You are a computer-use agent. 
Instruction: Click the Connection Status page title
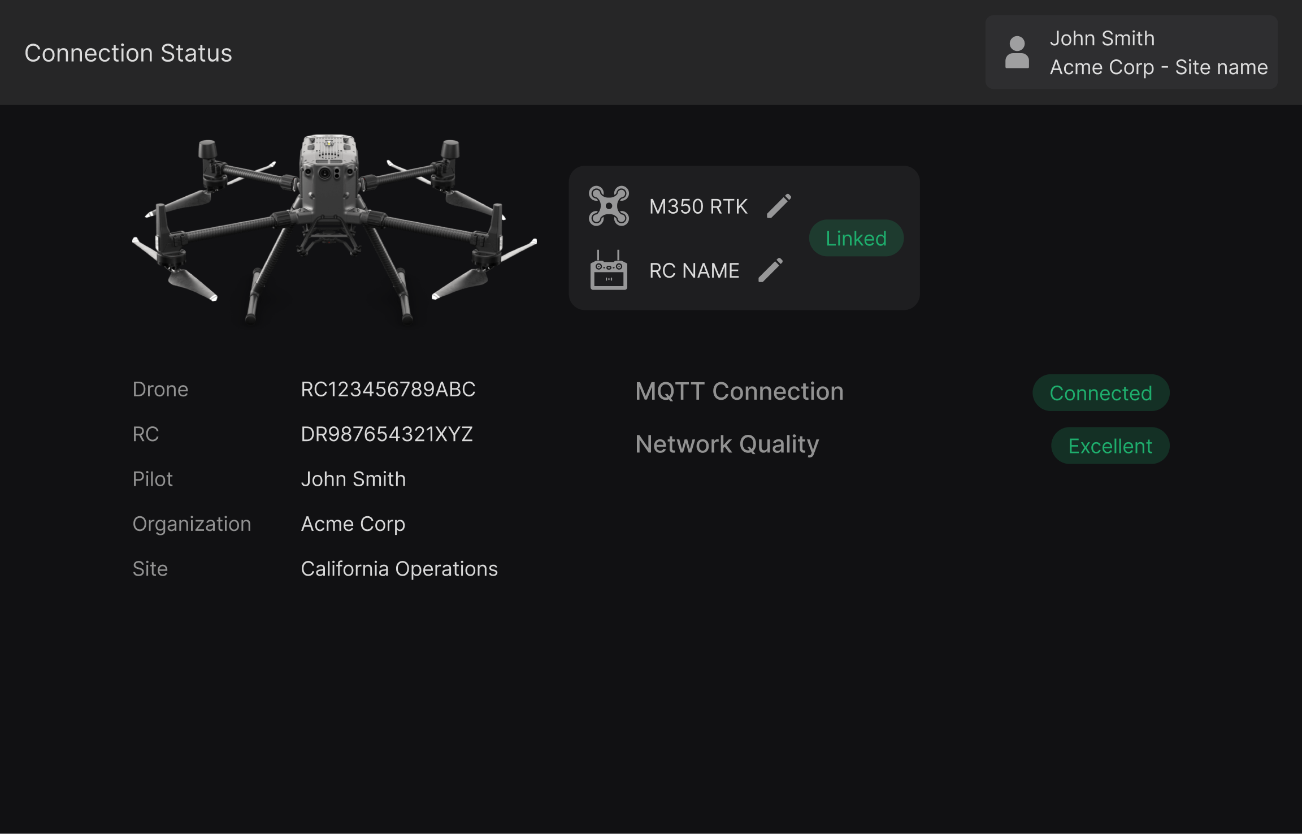pos(128,53)
